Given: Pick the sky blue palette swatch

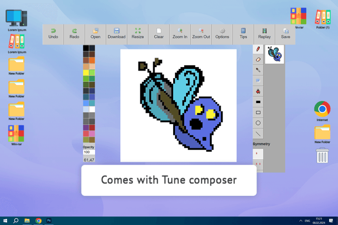Looking at the screenshot, I should coord(86,103).
